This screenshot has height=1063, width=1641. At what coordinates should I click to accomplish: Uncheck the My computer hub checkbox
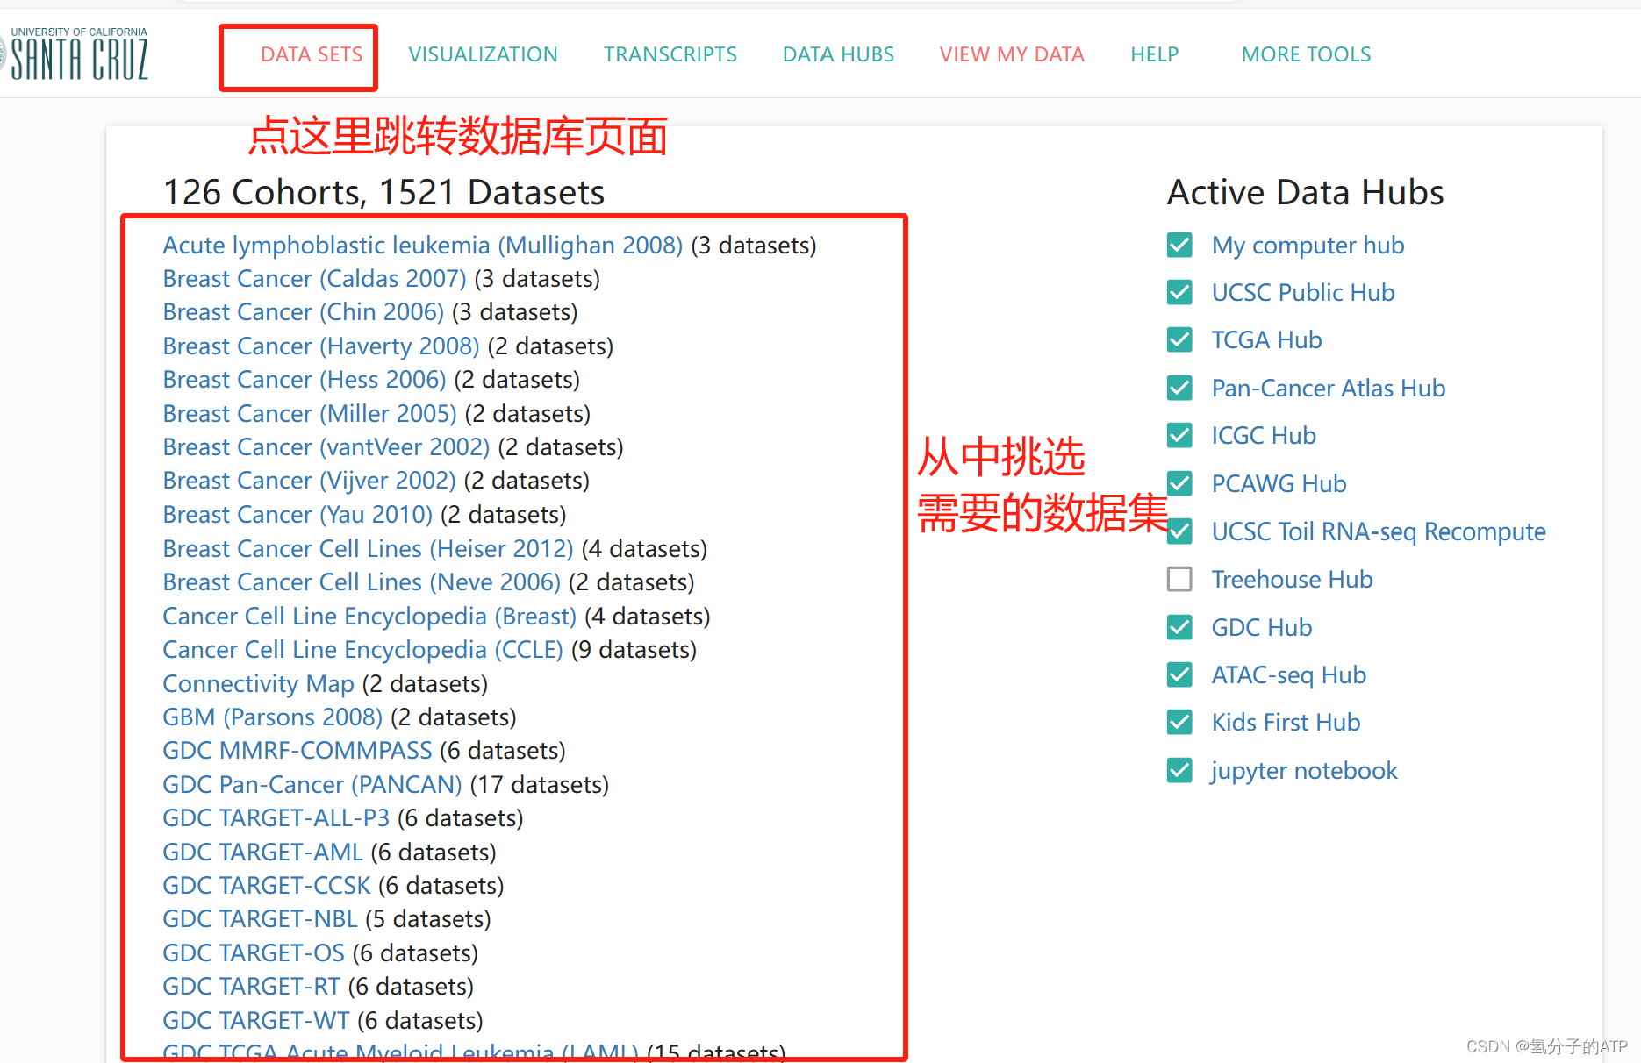[x=1179, y=245]
